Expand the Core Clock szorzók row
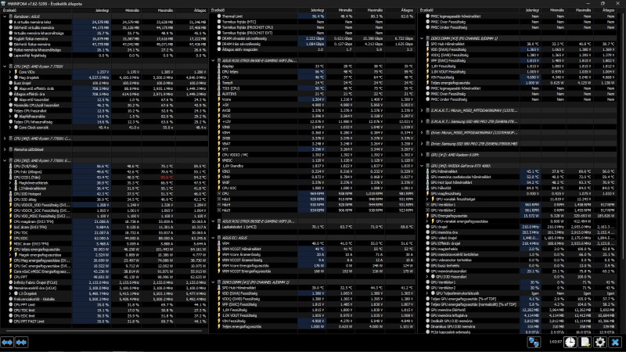 click(10, 128)
